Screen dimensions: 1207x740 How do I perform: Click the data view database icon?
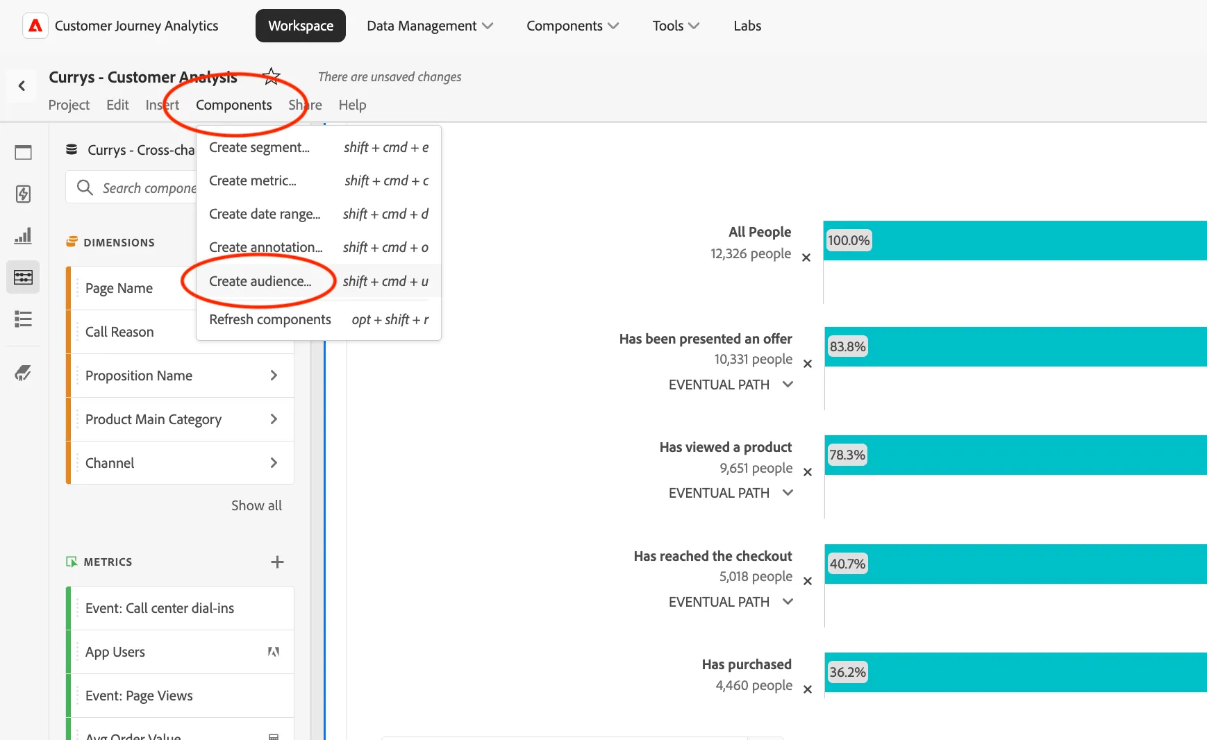tap(72, 149)
